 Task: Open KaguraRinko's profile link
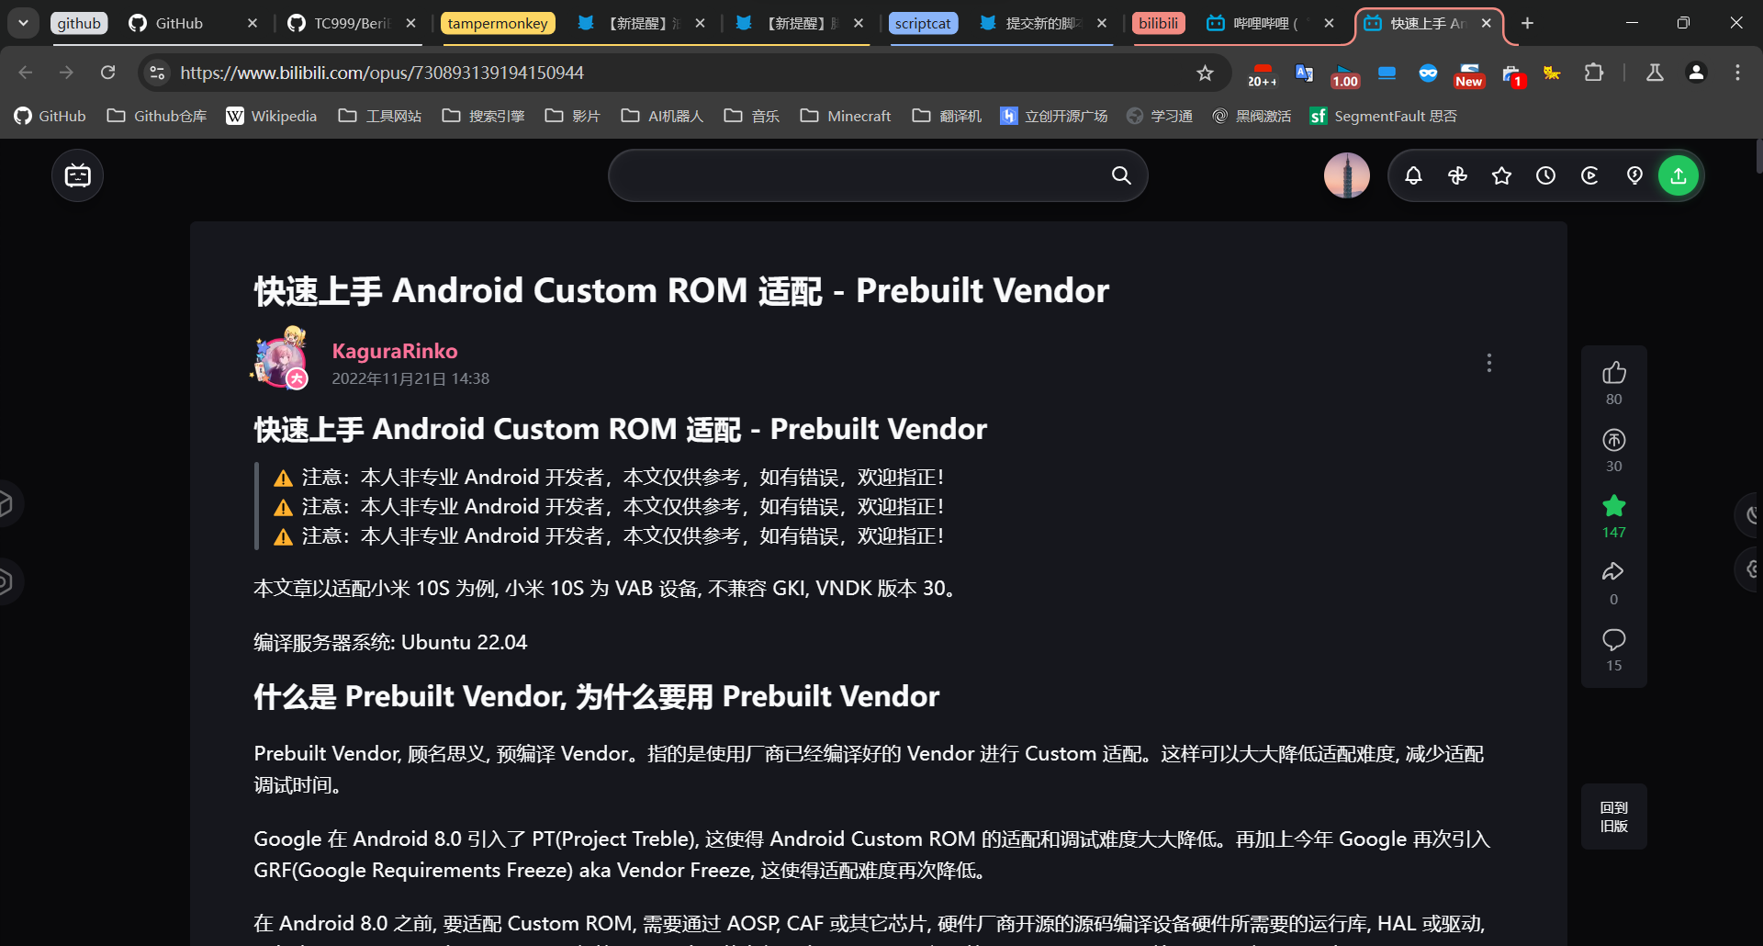click(x=394, y=351)
